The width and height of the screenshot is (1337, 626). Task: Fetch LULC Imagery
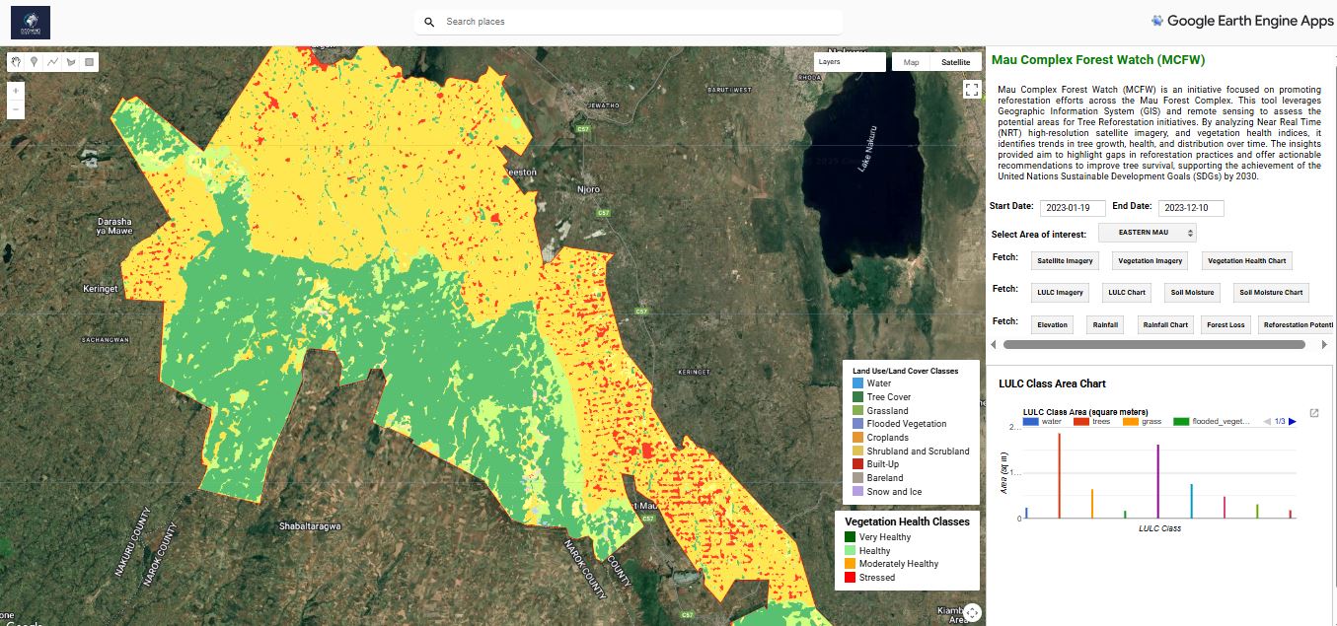pos(1061,293)
